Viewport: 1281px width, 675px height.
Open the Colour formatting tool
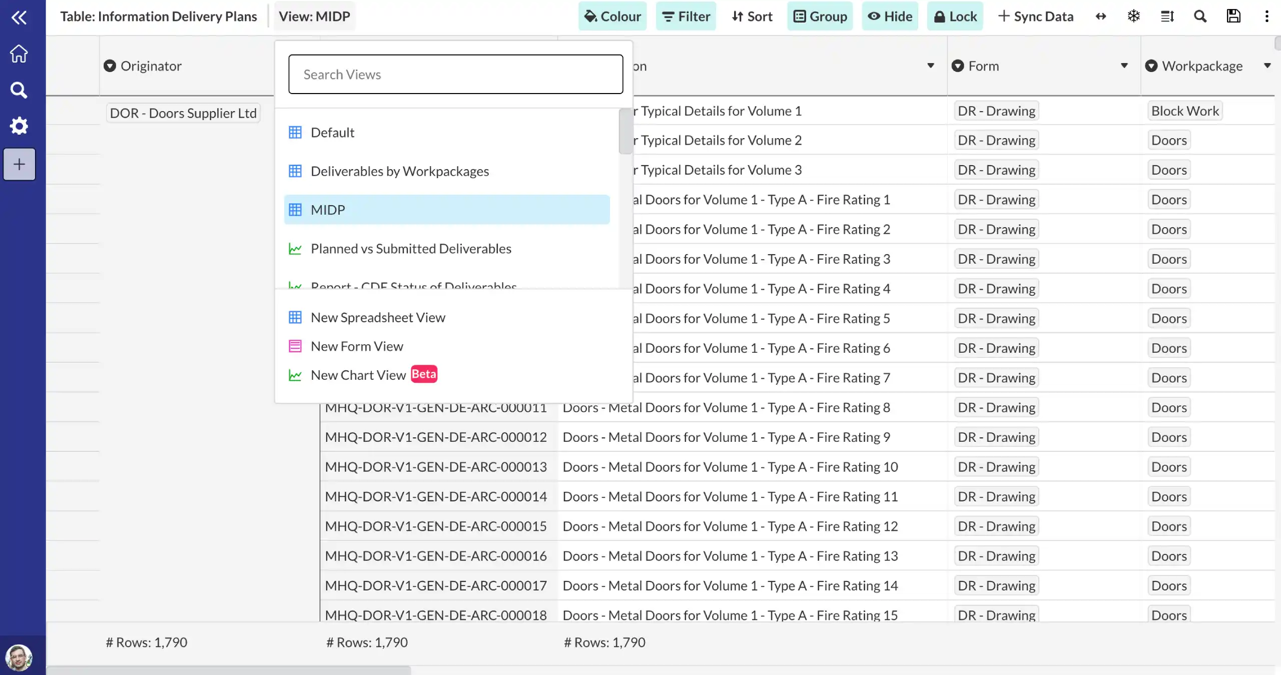point(611,16)
